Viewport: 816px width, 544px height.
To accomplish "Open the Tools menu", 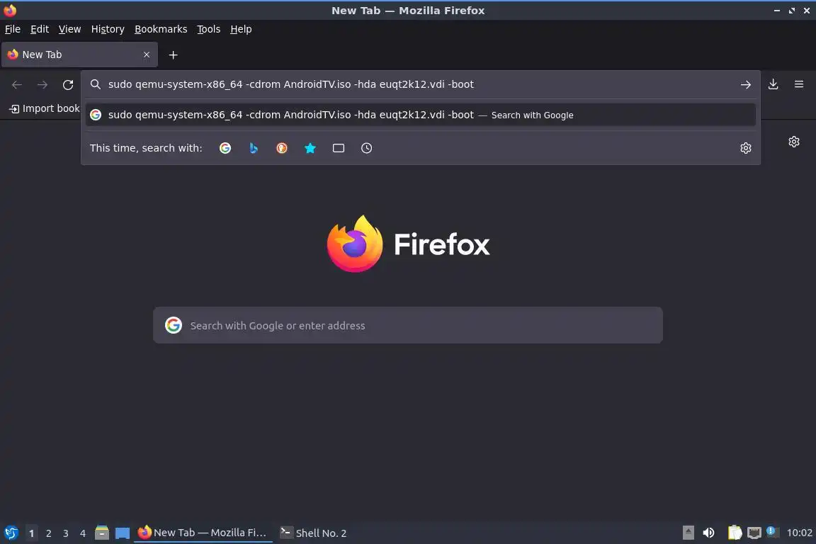I will 209,29.
